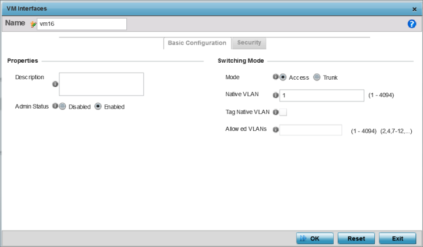Viewport: 423px width, 247px height.
Task: Click the Reset button
Action: coord(356,239)
